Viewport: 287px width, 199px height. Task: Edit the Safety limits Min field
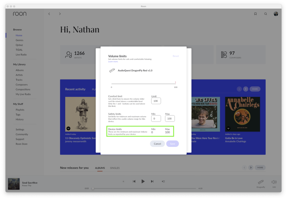tap(156, 119)
